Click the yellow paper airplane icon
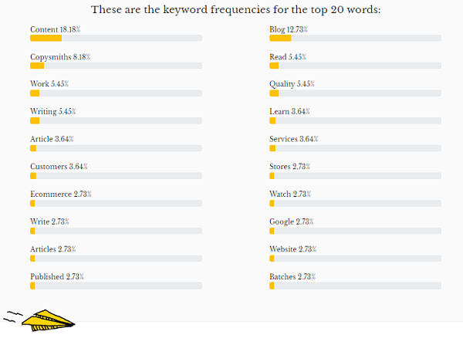 [46, 318]
